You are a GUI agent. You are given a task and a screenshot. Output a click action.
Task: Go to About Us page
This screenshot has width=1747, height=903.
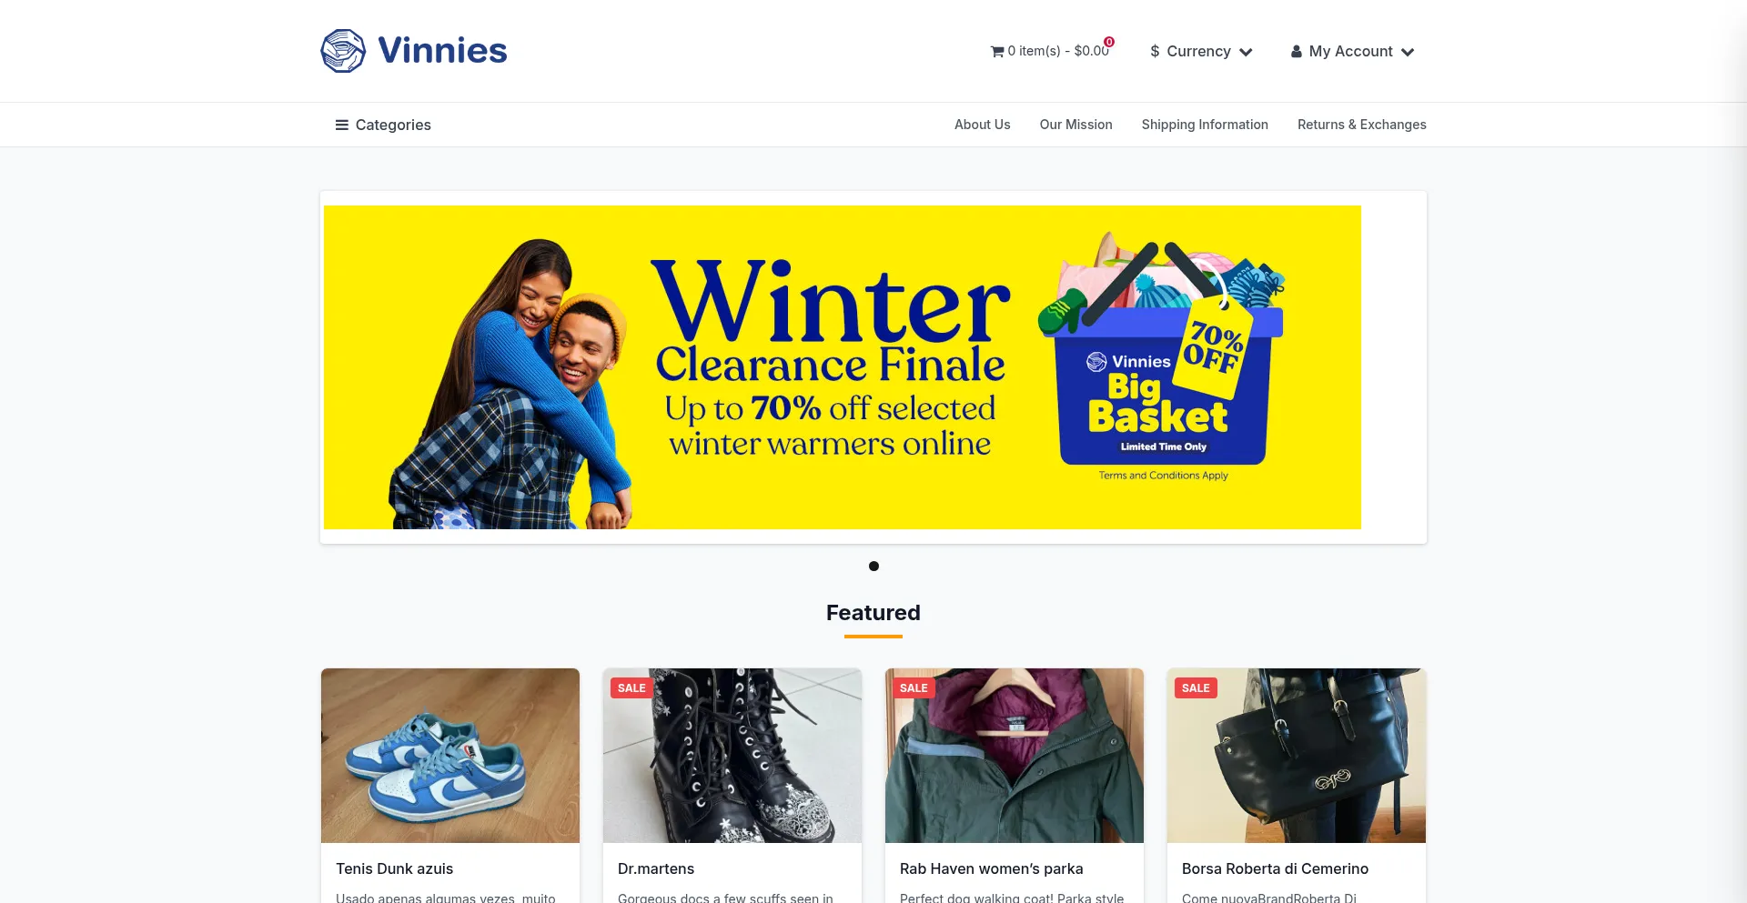pos(982,125)
